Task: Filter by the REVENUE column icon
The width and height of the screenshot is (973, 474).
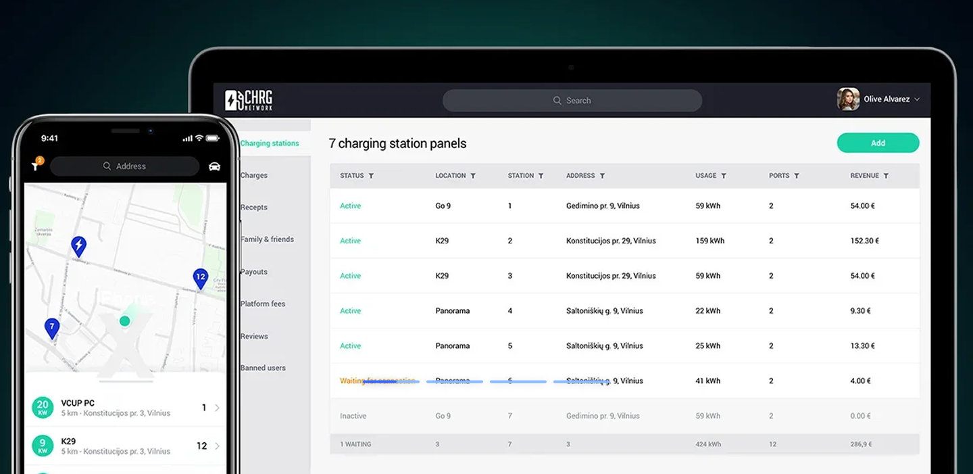Action: [886, 176]
